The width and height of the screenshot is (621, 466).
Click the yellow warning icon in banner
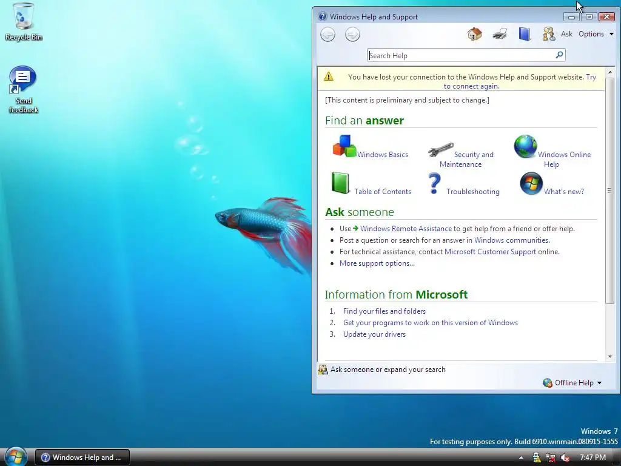pos(329,76)
